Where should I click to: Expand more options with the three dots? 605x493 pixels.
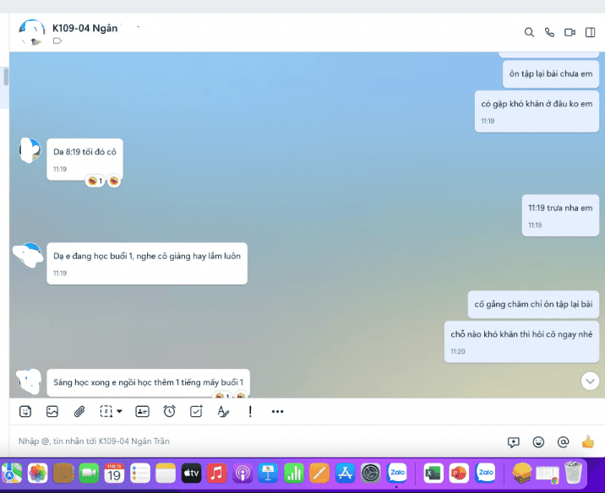[277, 411]
